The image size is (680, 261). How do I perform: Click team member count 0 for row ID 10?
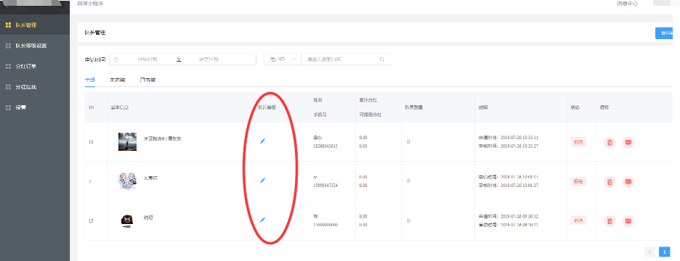[x=408, y=142]
